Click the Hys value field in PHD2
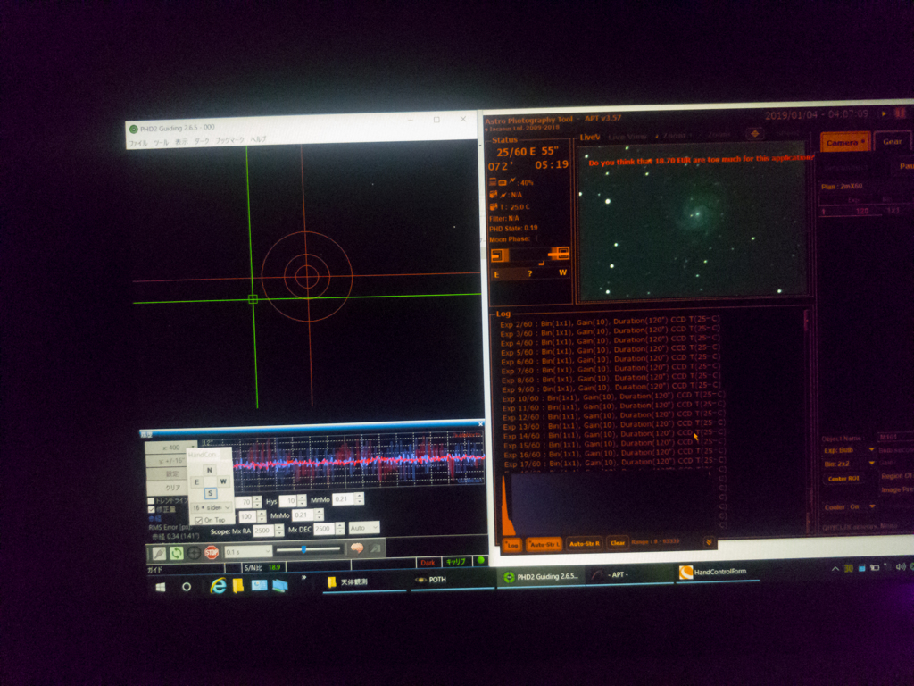Viewport: 914px width, 686px height. (x=288, y=501)
